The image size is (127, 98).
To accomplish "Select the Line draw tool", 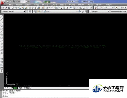I will coord(2,16).
